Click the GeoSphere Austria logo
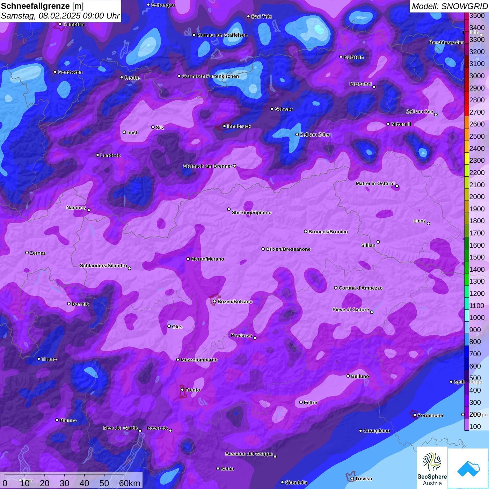 point(432,468)
